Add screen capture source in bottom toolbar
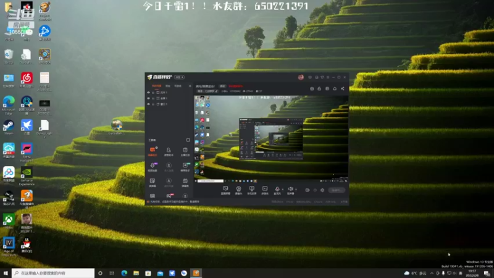Image resolution: width=494 pixels, height=278 pixels. pyautogui.click(x=225, y=190)
